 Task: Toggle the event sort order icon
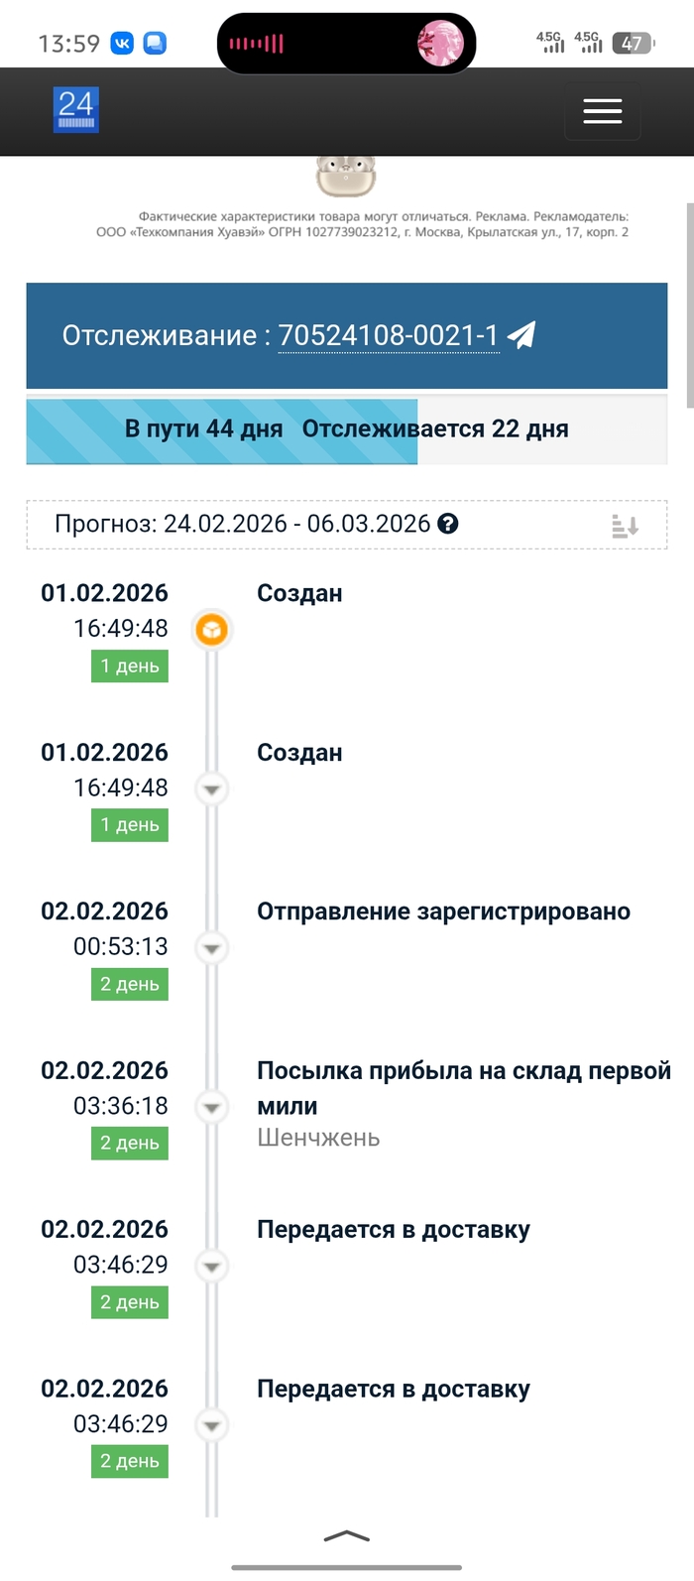point(625,526)
